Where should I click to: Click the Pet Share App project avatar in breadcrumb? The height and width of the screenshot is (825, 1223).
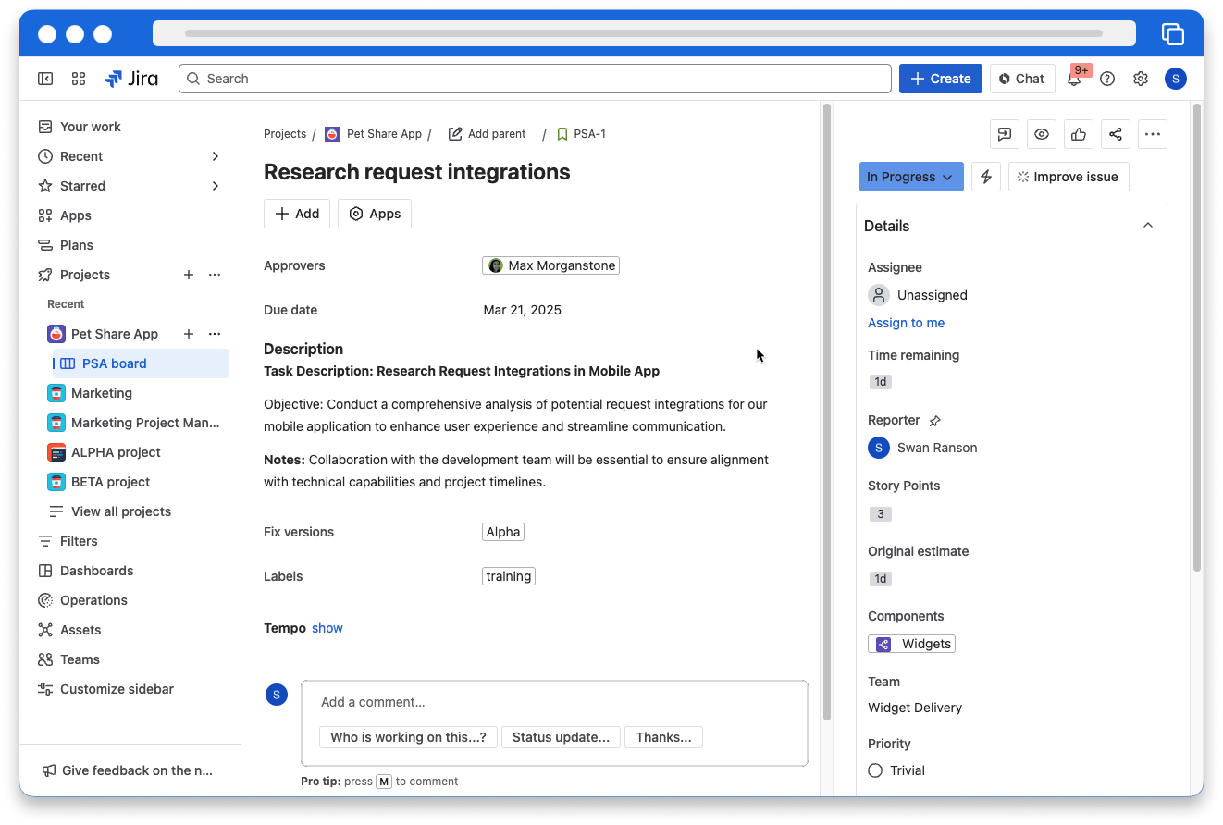(x=332, y=134)
